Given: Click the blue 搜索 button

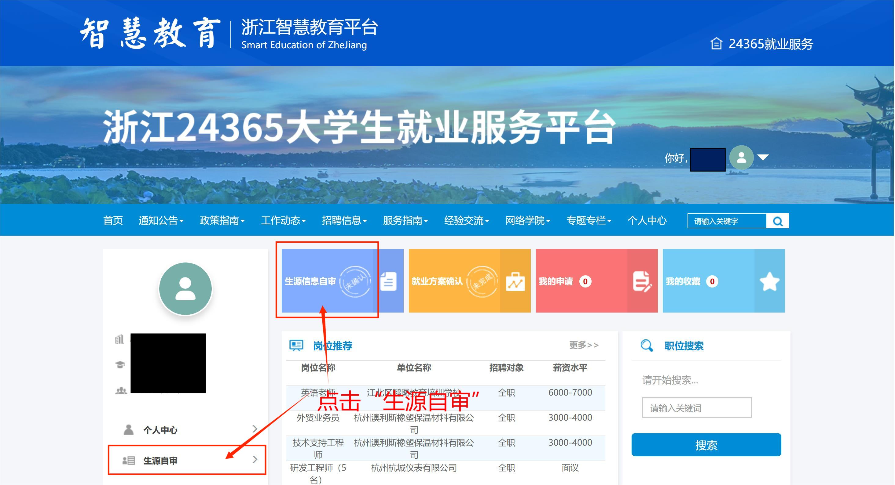Looking at the screenshot, I should (706, 445).
